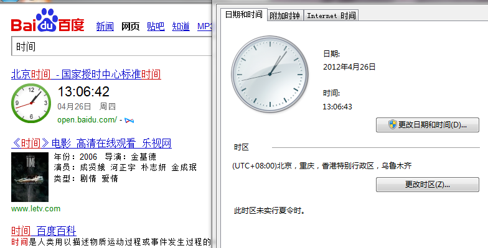Open the 时间_百度百科 result link
Viewport: 488px width, 248px height.
[x=44, y=231]
